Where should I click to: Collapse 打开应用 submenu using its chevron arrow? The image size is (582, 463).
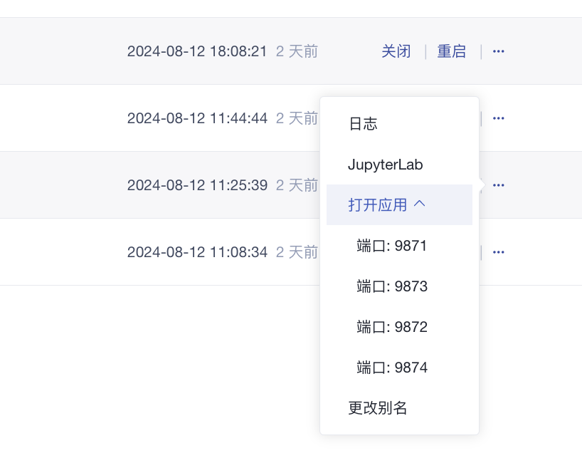420,204
